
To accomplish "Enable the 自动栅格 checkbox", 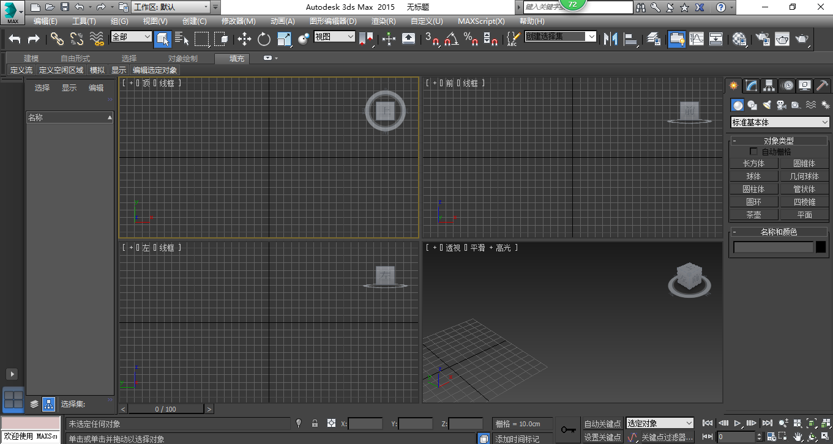I will point(754,152).
